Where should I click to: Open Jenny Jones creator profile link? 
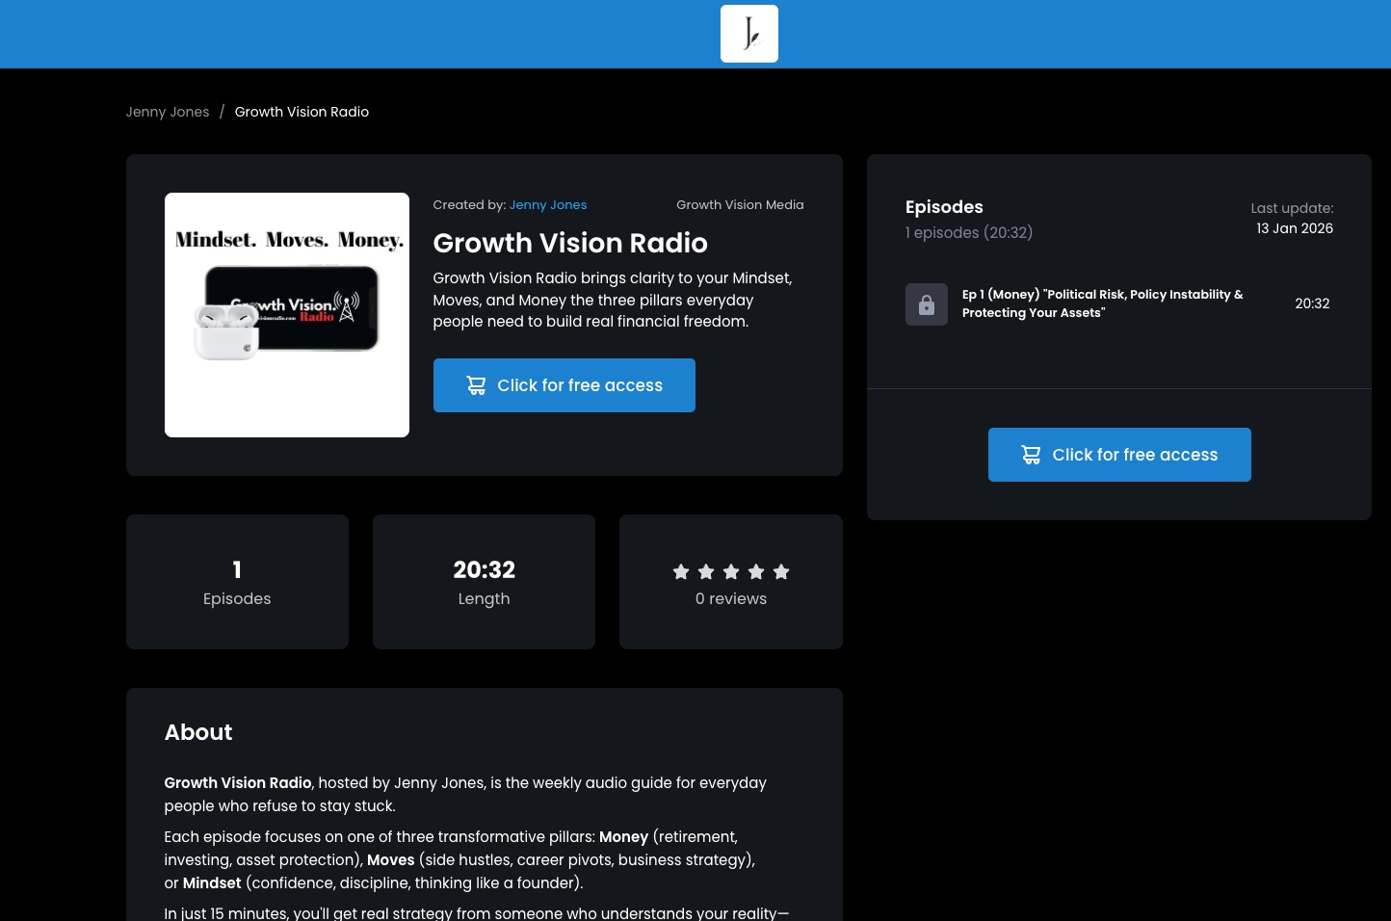547,204
